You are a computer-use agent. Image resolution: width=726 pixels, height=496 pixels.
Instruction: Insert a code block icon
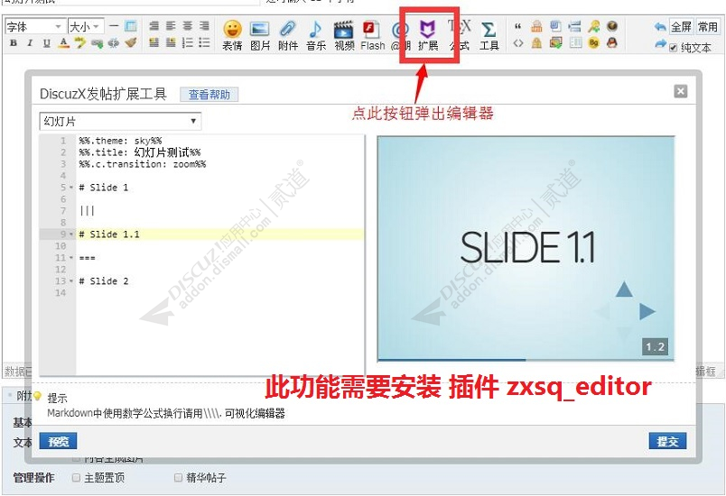(x=518, y=43)
